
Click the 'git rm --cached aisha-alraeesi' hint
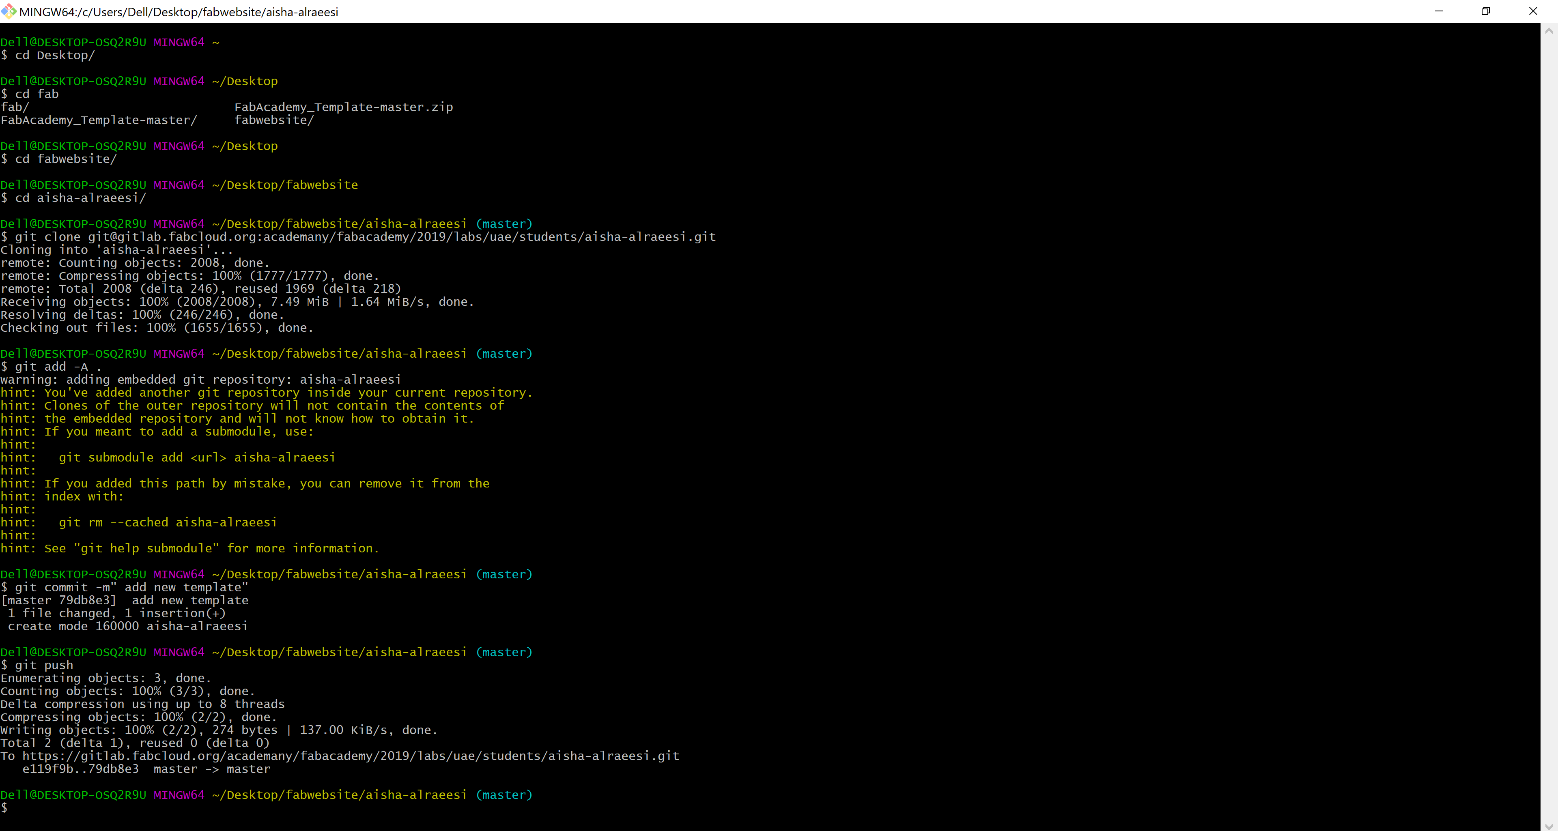pos(168,522)
